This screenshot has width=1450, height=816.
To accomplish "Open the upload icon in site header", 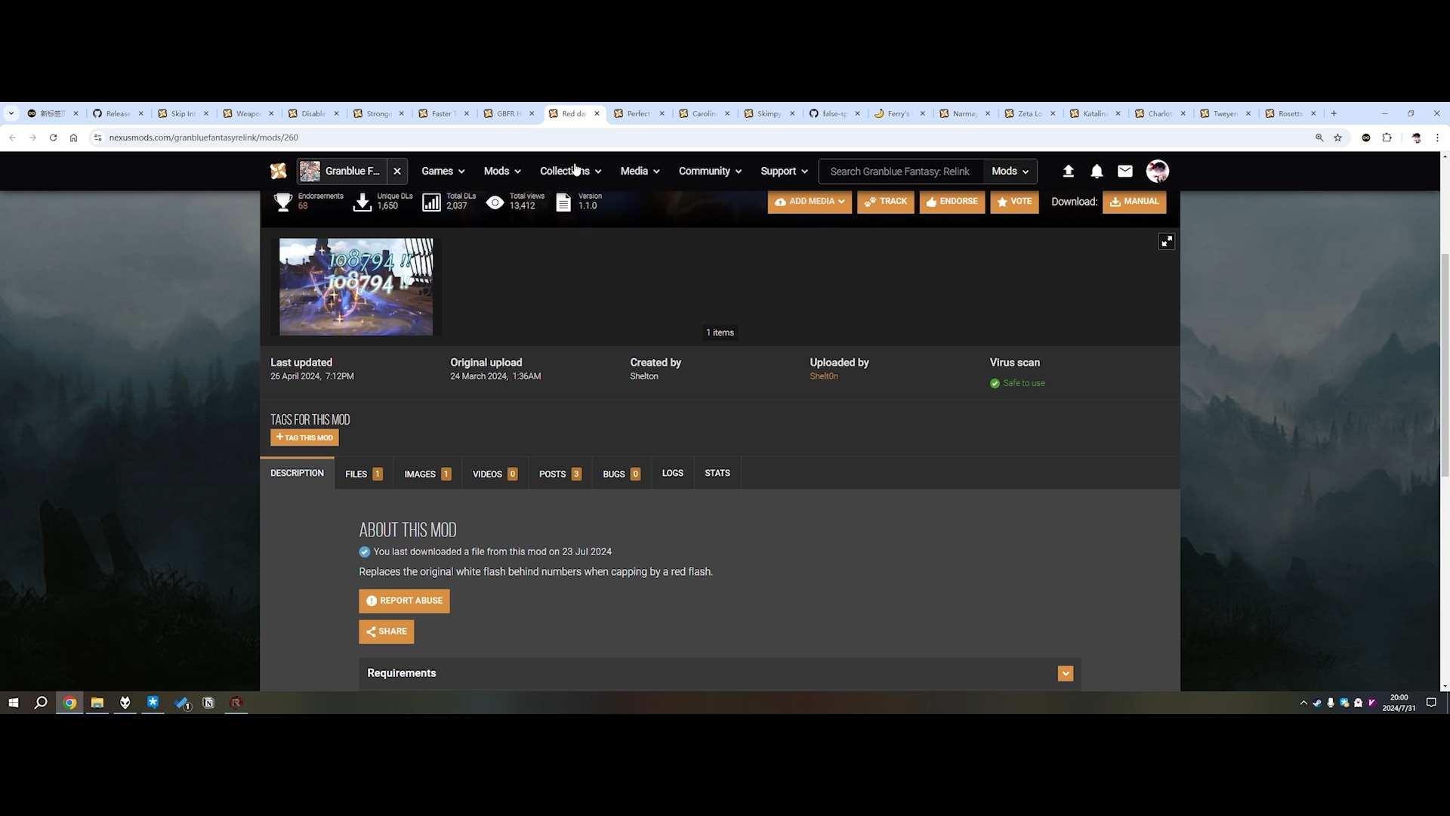I will tap(1068, 172).
